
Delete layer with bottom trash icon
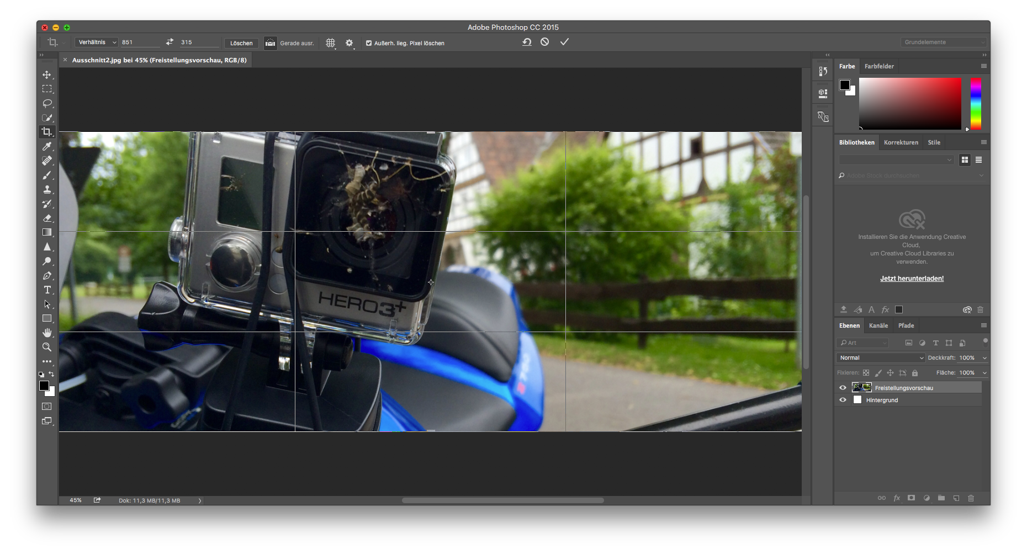point(971,498)
